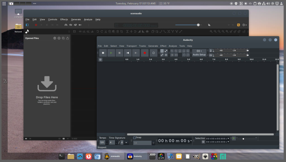This screenshot has width=286, height=162.
Task: Click the Tempo value field 120
Action: [102, 142]
